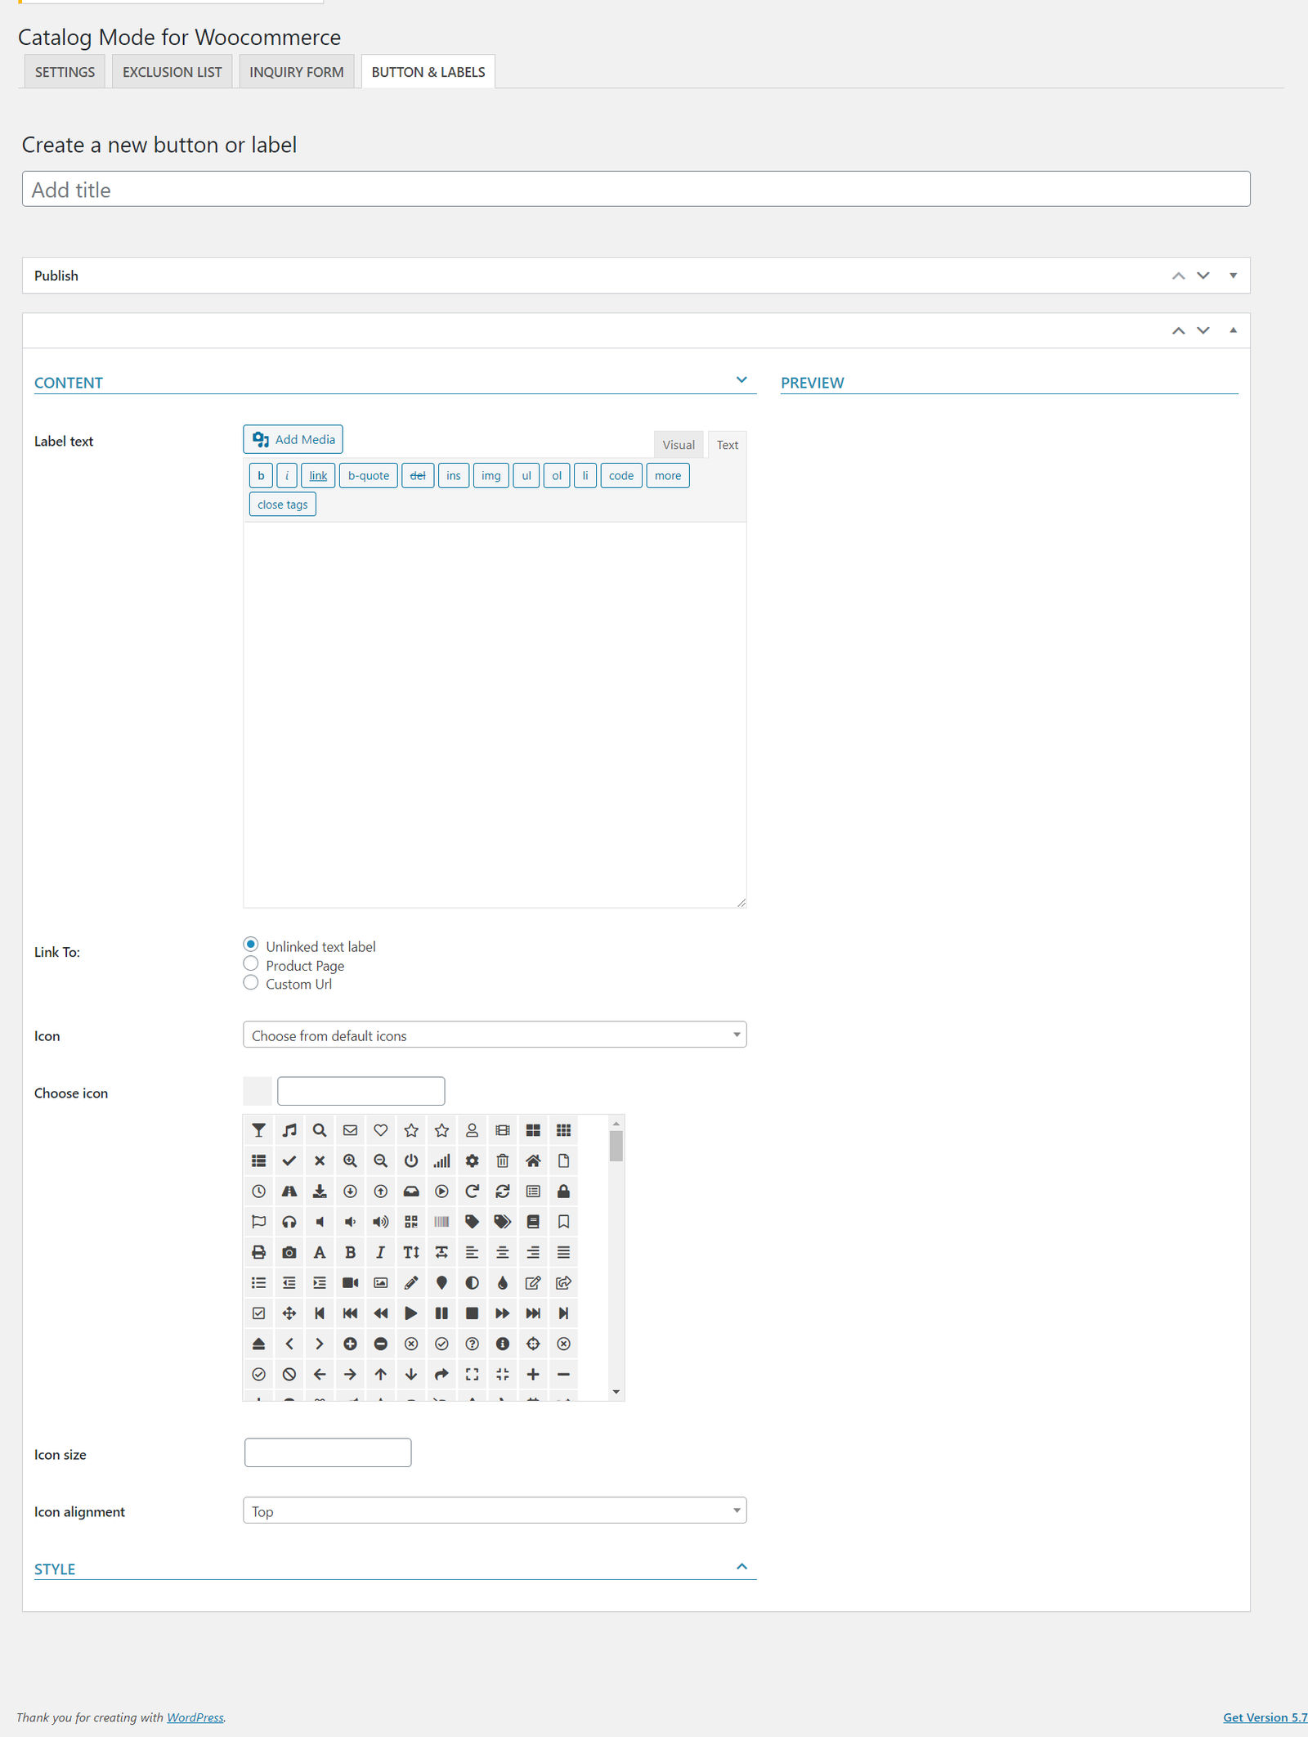Open the WordPress footer link
The width and height of the screenshot is (1308, 1737).
tap(195, 1717)
